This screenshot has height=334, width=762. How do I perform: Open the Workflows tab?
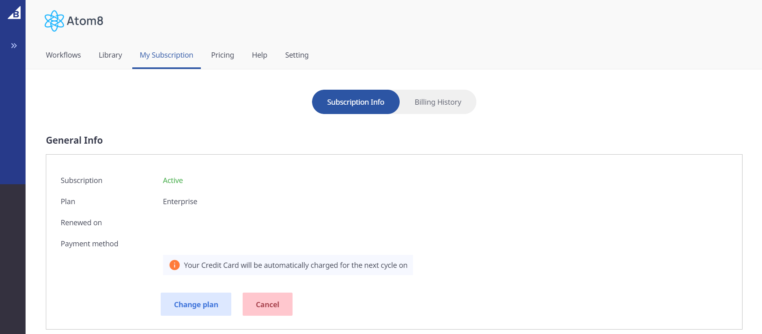pyautogui.click(x=63, y=55)
